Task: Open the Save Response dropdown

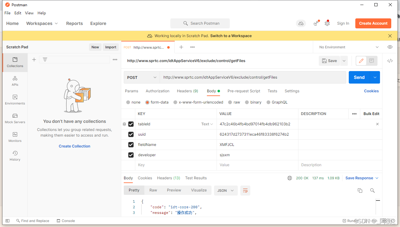Action: point(362,178)
